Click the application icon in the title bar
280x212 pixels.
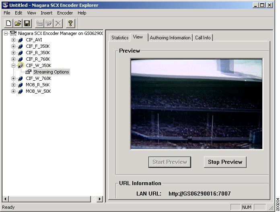pos(5,5)
